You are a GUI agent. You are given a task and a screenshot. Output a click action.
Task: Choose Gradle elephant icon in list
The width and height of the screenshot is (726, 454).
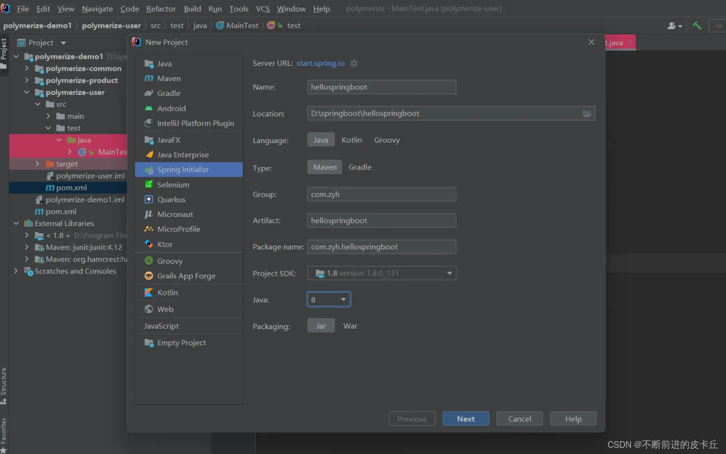coord(149,93)
